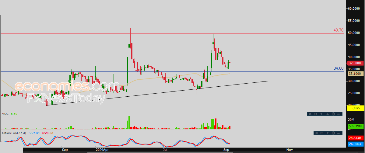
Task: Close the SlowSTO indicator panel
Action: click(x=316, y=133)
